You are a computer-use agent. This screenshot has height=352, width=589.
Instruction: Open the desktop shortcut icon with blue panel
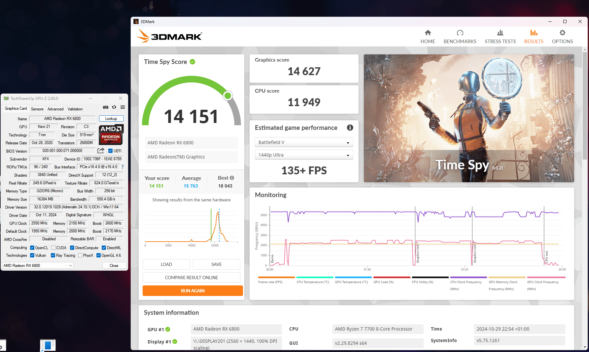click(x=48, y=345)
